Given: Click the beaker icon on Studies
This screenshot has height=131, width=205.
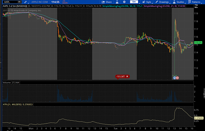Looking at the screenshot, I should coord(174,2).
